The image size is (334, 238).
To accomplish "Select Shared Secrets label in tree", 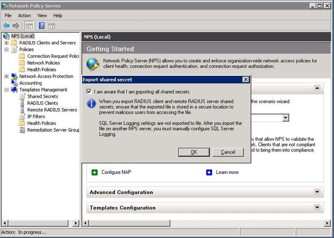I will pos(42,96).
